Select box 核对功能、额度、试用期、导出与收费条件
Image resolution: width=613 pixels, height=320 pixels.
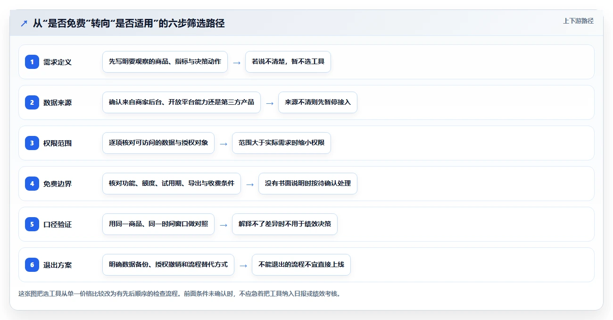coord(172,184)
